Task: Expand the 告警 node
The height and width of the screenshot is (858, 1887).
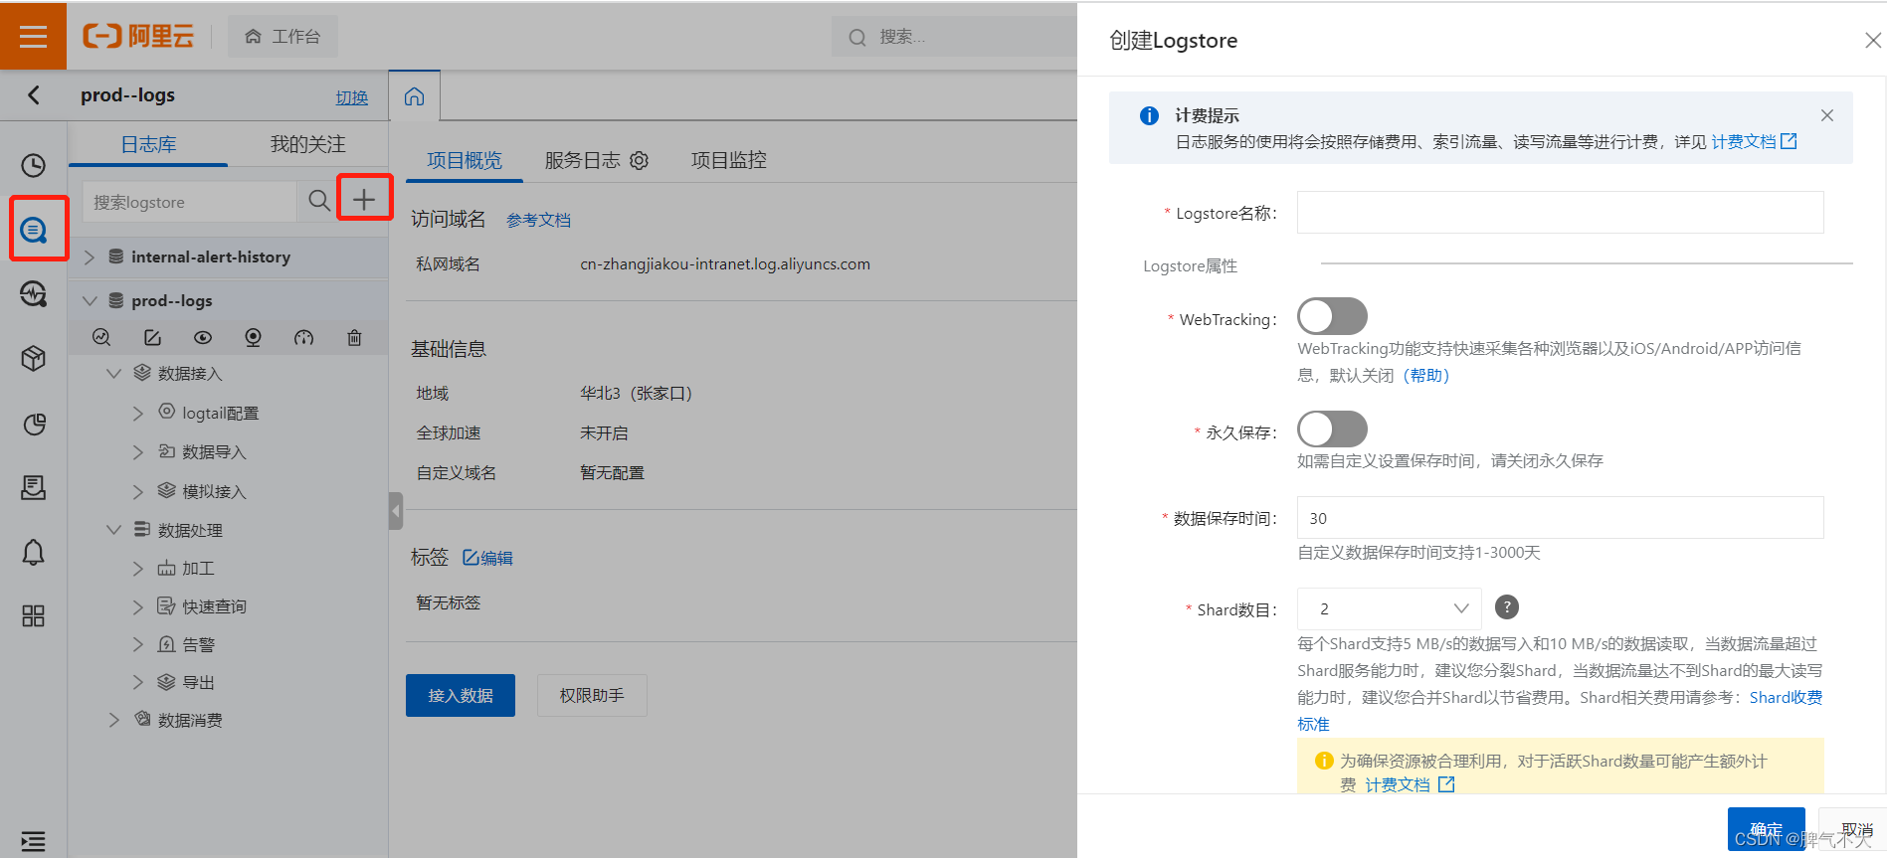Action: (x=138, y=644)
